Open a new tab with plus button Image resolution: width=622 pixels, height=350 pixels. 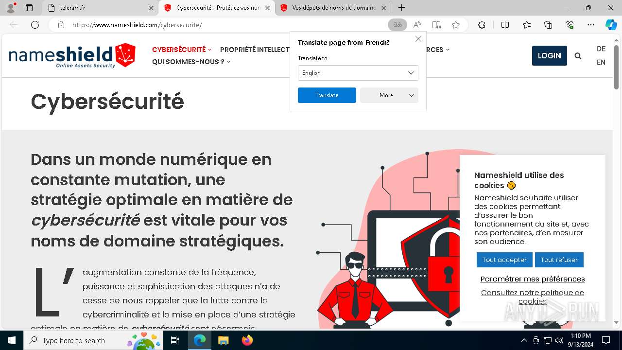click(x=401, y=8)
